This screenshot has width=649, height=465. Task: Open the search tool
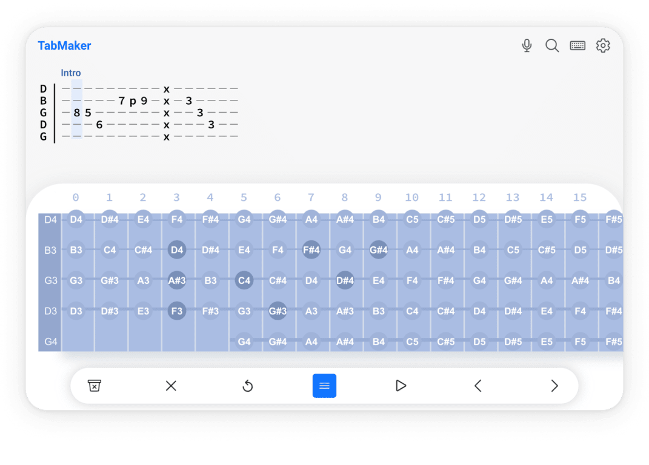point(551,45)
